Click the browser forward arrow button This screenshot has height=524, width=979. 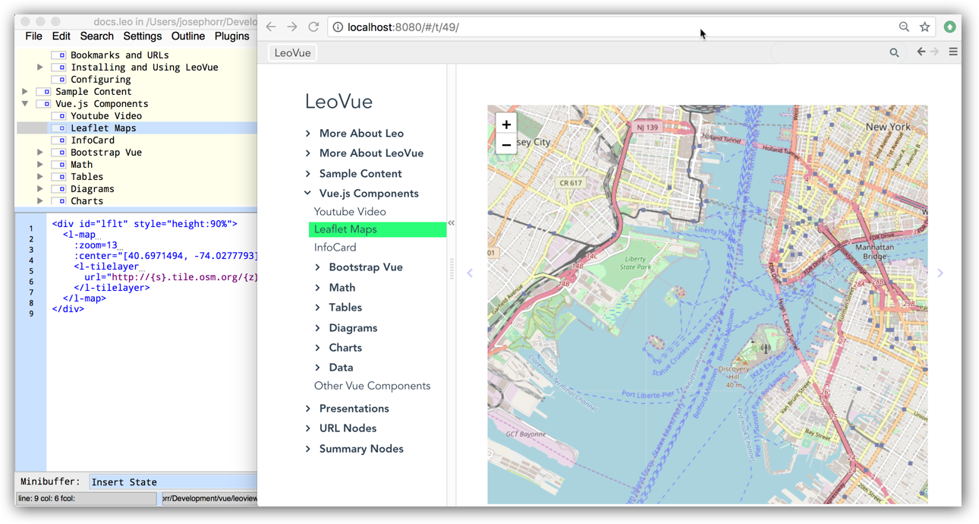pos(292,27)
